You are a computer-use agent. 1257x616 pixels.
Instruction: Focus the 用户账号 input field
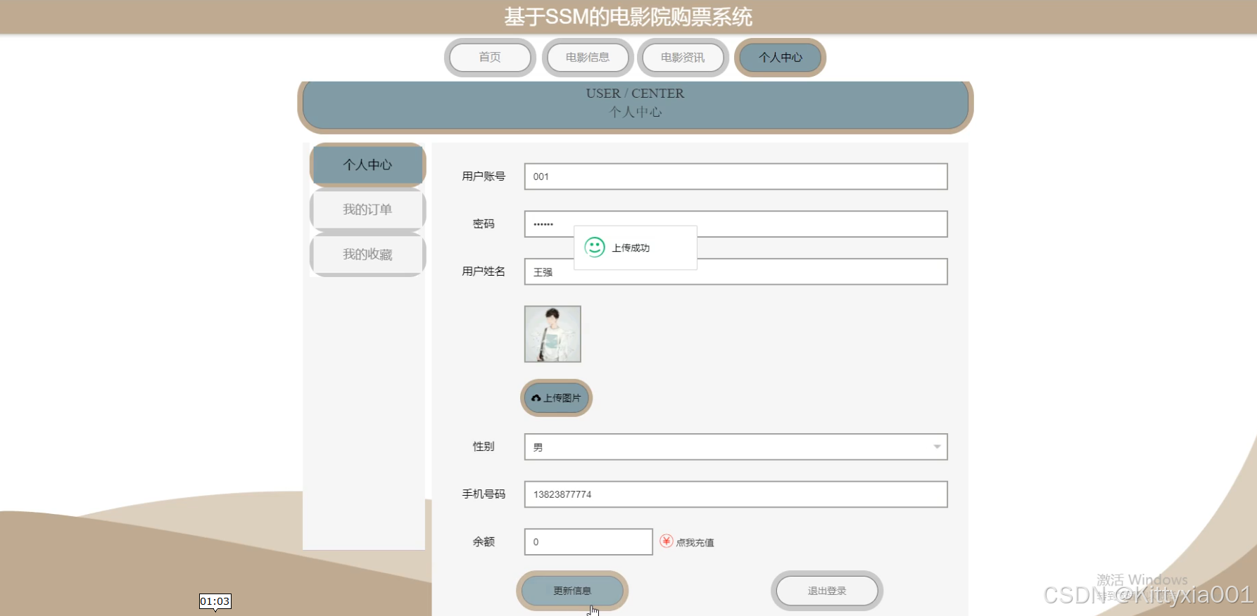[735, 177]
